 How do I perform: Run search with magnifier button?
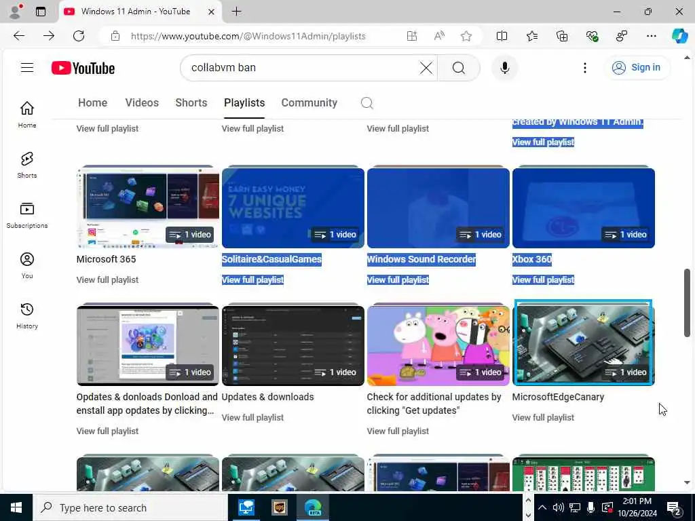pos(459,68)
